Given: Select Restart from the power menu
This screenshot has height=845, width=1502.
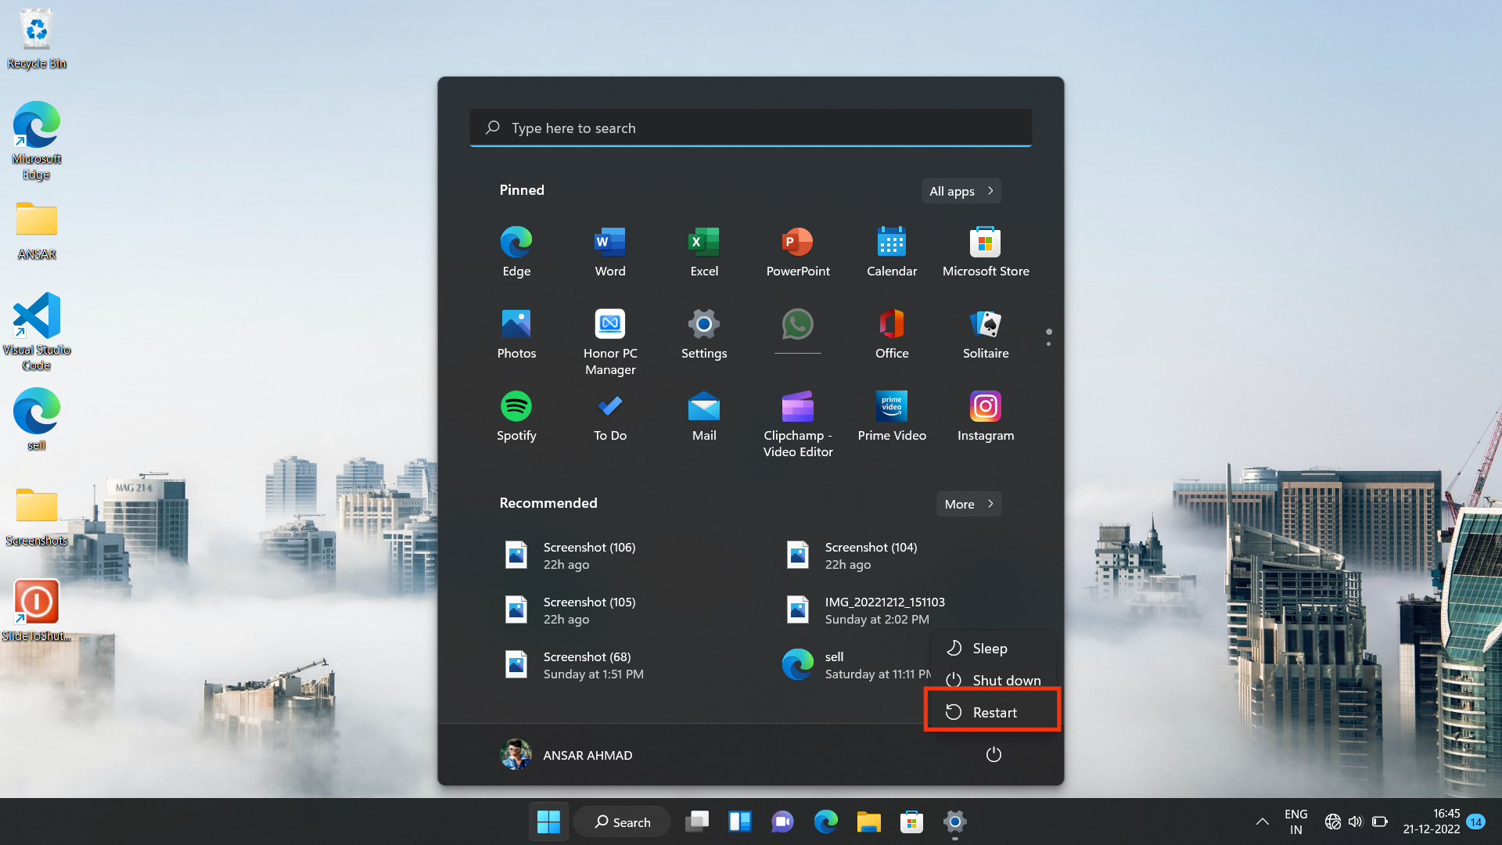Looking at the screenshot, I should coord(994,712).
